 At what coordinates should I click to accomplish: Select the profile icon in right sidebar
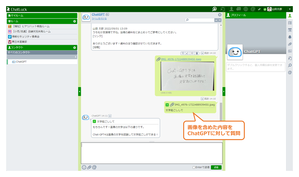coord(290,16)
